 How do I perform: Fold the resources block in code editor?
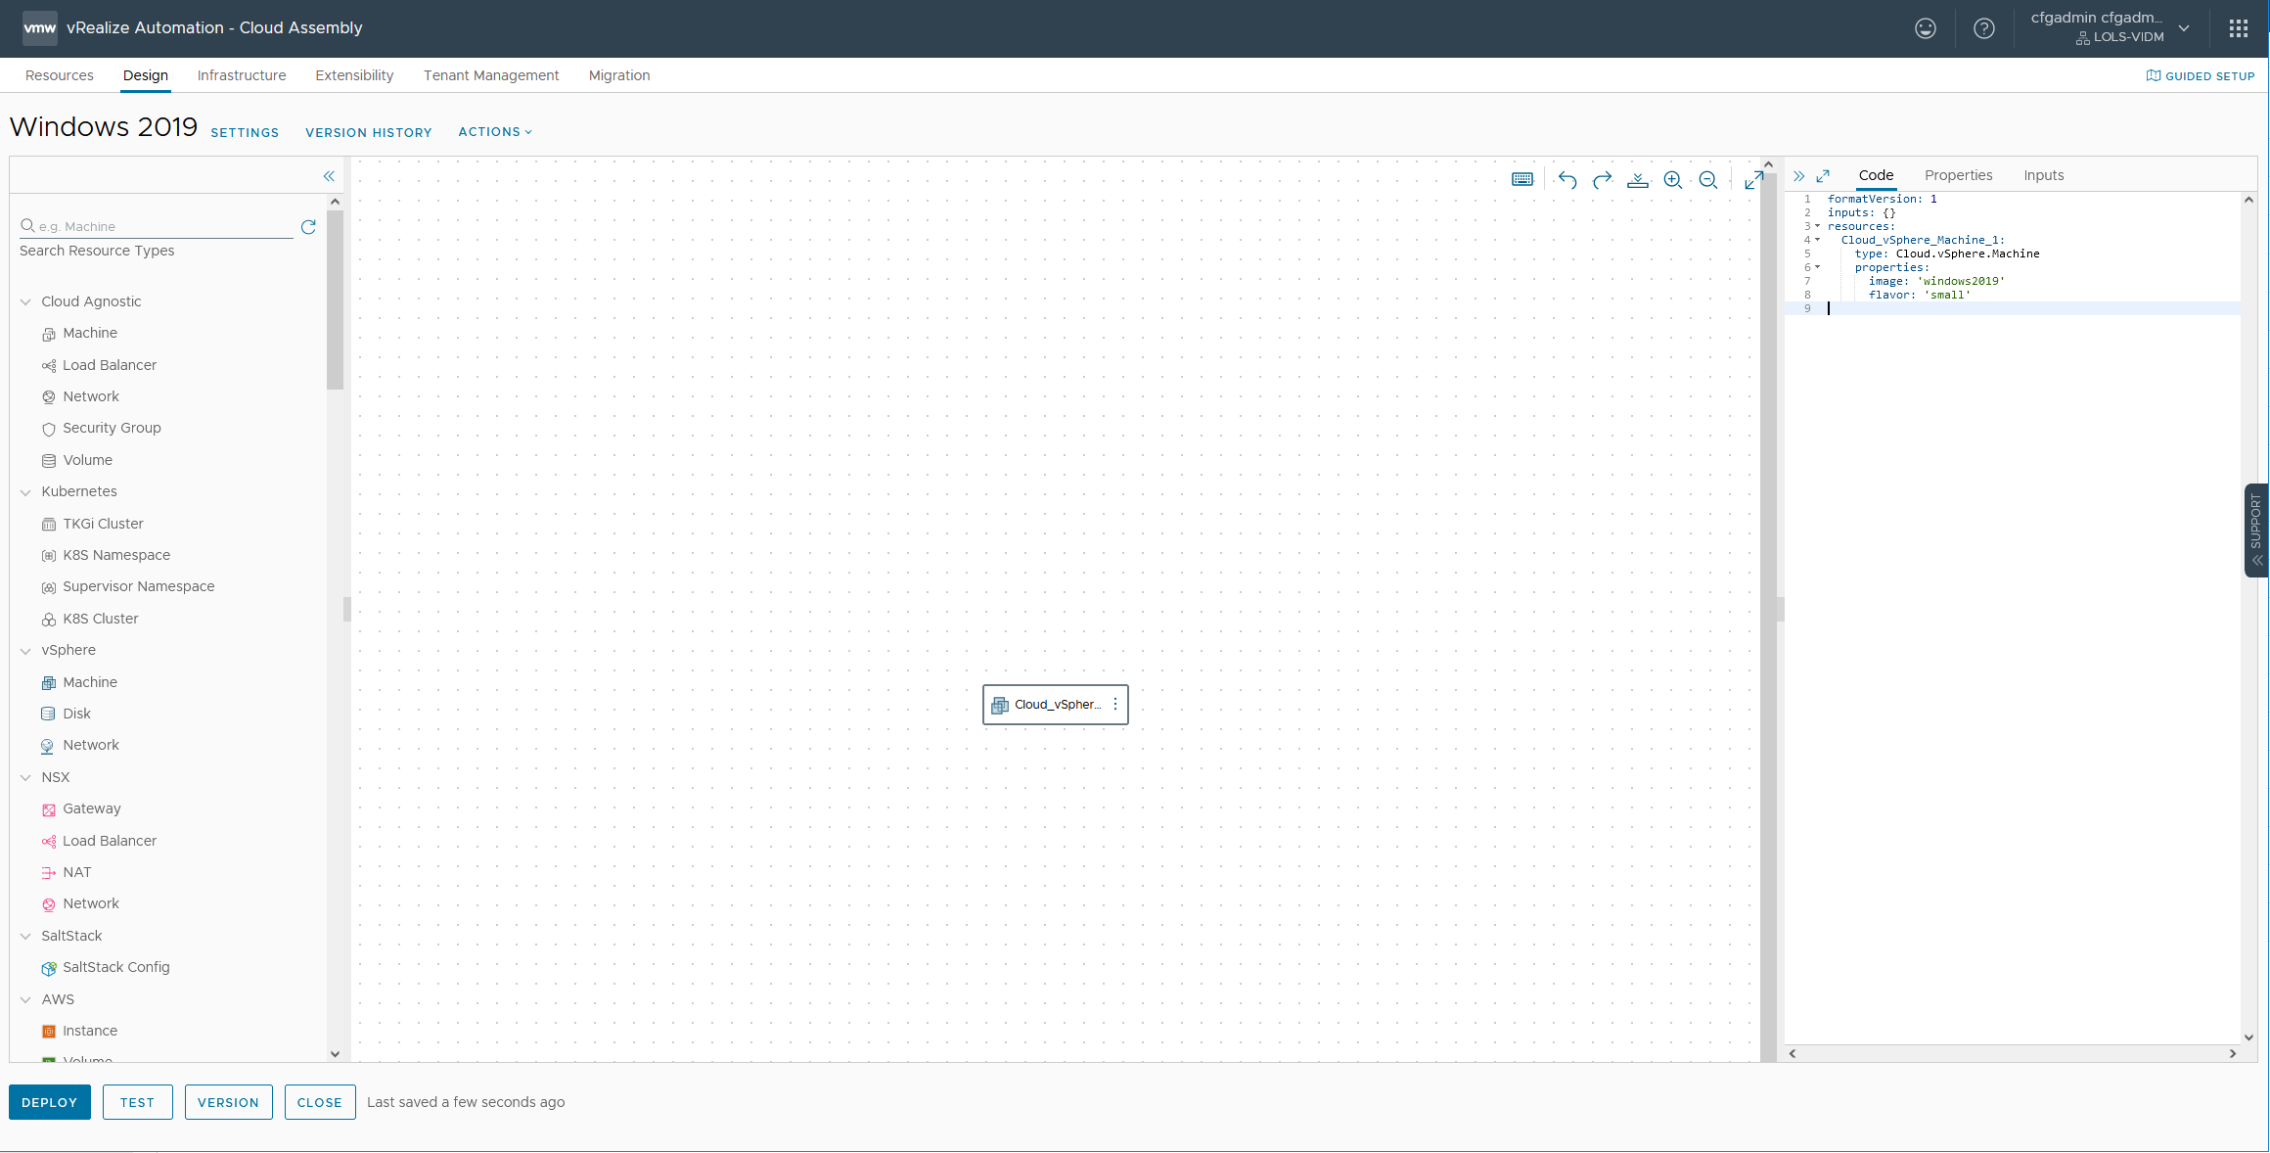[1818, 226]
